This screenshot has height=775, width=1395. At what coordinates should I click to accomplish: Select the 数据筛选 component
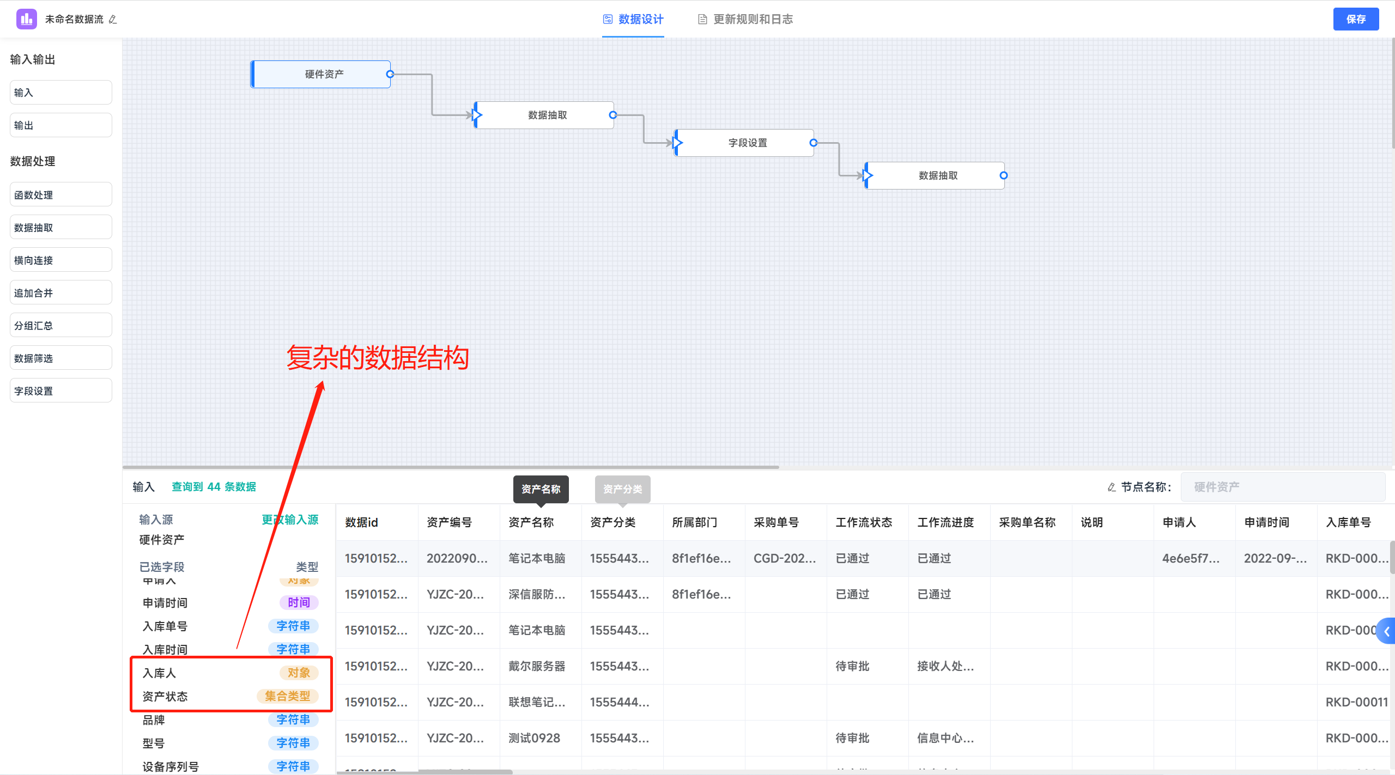tap(61, 358)
